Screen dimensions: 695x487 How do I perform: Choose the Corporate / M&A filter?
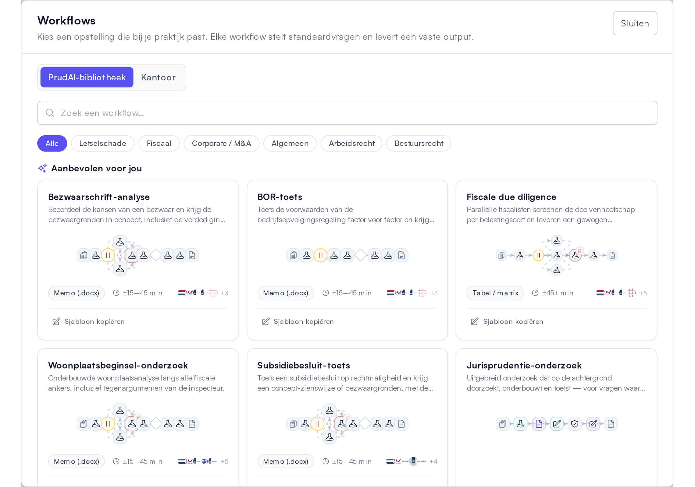(x=221, y=143)
